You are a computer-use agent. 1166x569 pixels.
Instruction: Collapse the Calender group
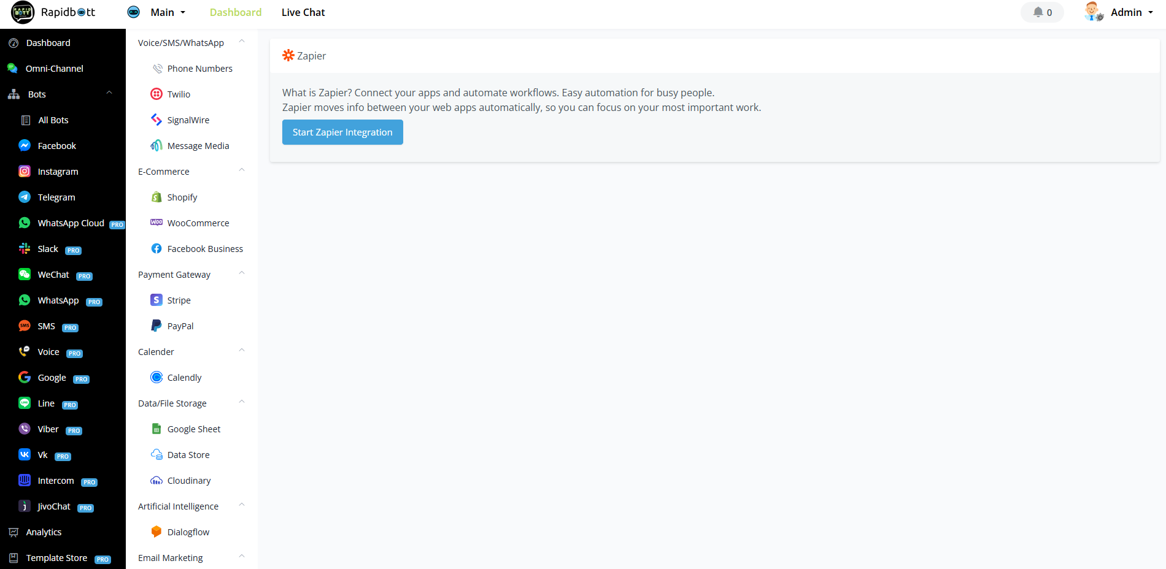[242, 351]
